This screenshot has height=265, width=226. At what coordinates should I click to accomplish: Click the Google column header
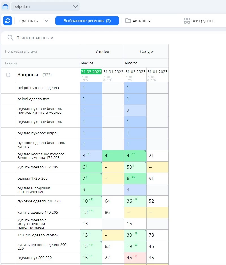pyautogui.click(x=146, y=52)
